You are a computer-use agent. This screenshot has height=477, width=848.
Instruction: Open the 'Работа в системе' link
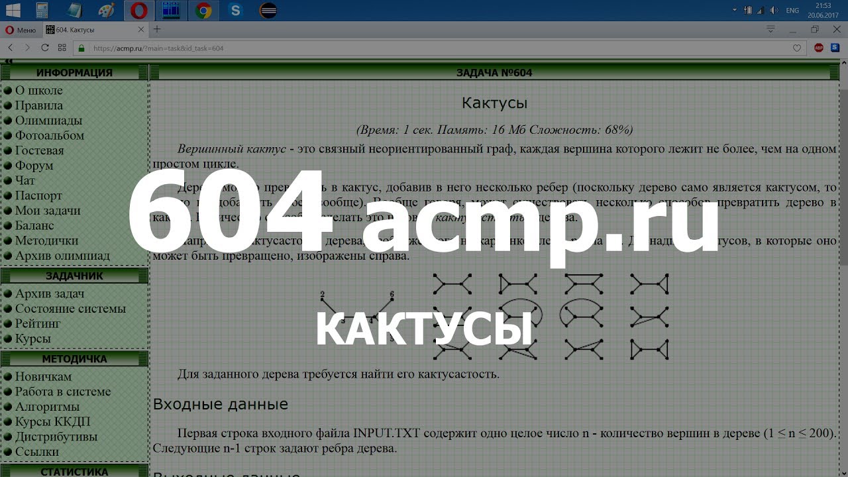tap(63, 392)
